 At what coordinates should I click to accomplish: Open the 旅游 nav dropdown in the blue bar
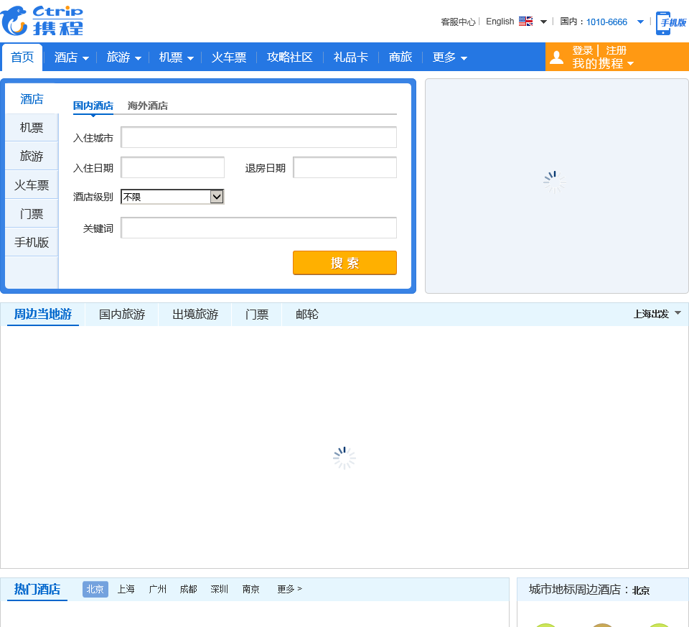click(123, 57)
